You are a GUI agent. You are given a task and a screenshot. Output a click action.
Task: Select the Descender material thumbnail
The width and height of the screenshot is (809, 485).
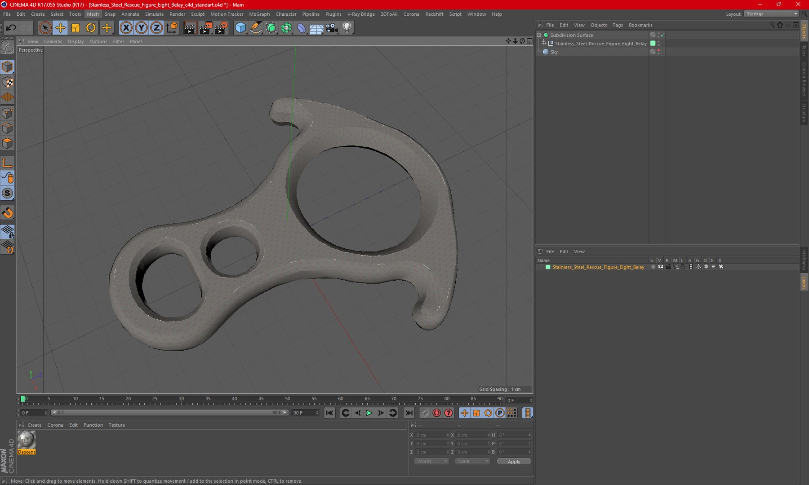tap(27, 440)
